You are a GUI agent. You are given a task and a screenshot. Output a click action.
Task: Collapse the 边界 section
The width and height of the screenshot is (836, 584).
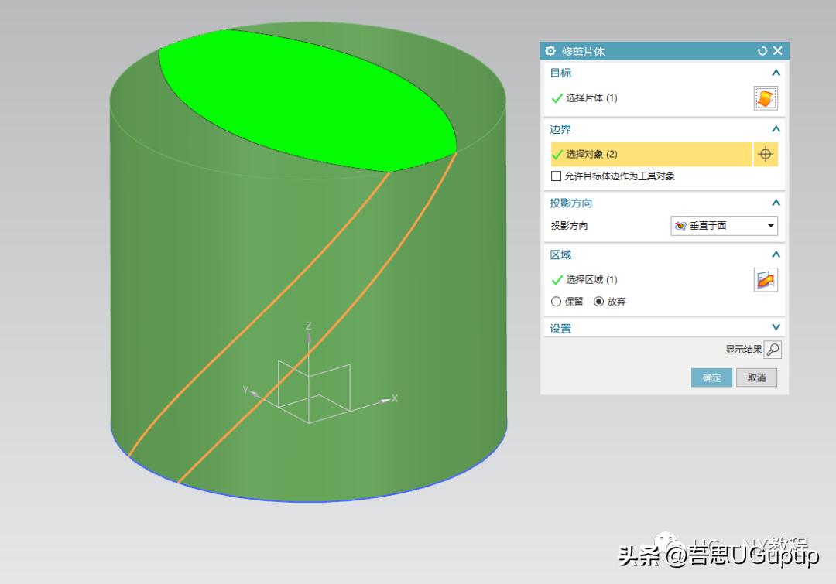coord(775,129)
